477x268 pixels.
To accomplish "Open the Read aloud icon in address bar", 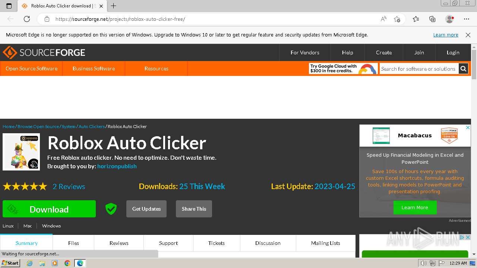I will point(383,19).
